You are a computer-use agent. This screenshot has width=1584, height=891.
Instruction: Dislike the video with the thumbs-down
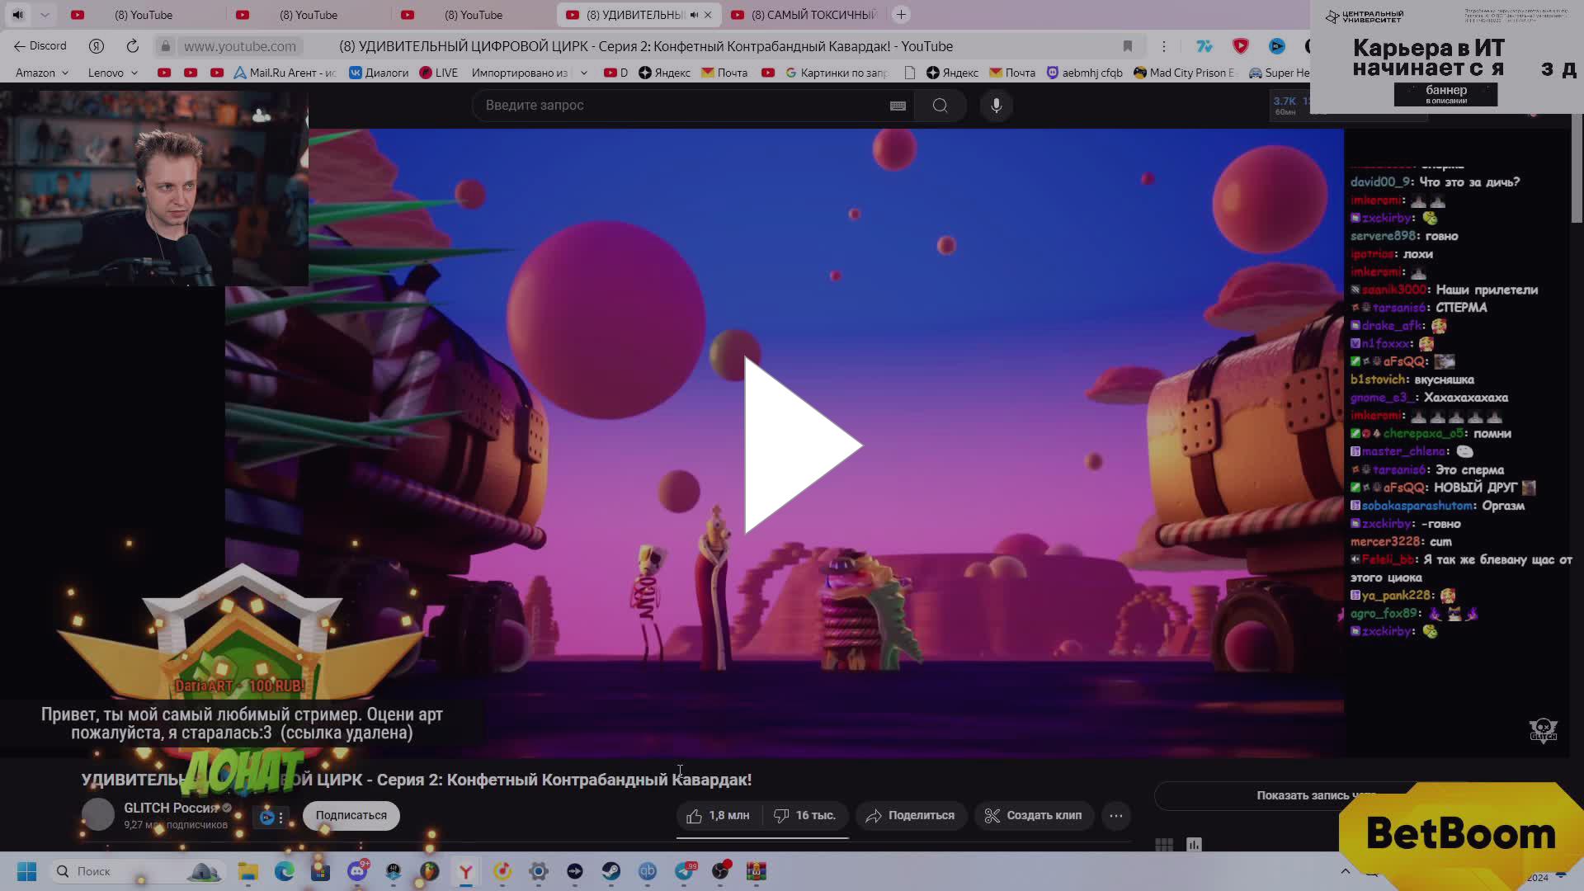[781, 815]
